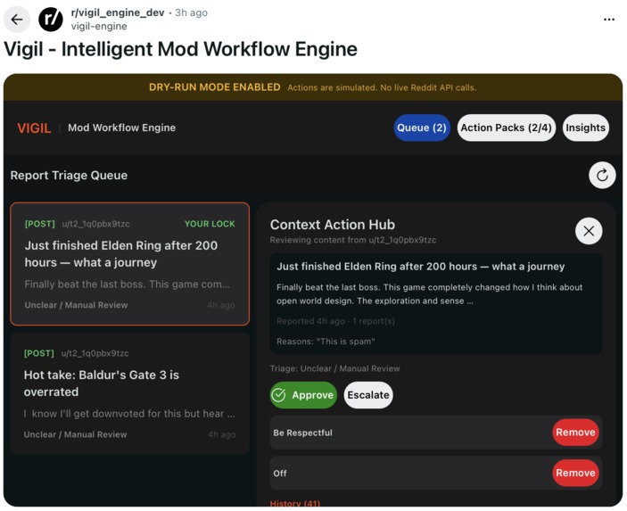Close the Context Action Hub panel
This screenshot has height=511, width=627.
click(589, 231)
